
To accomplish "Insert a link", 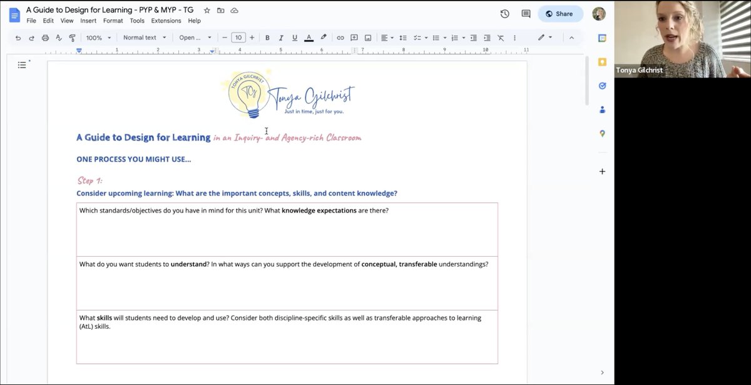I will pos(340,37).
